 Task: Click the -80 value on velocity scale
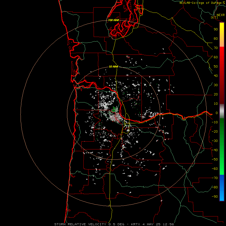point(215,187)
